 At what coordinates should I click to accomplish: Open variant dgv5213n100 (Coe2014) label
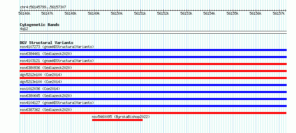[41, 82]
